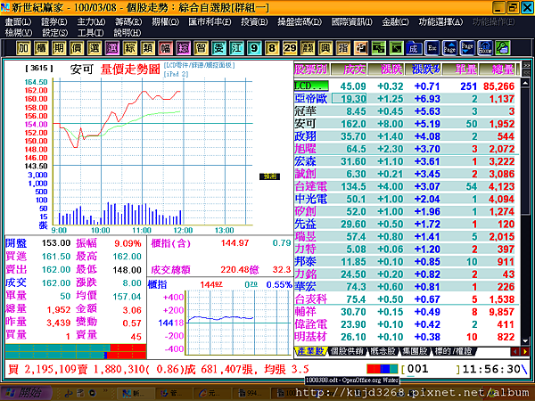Select the 台達電 stock row
This screenshot has width=535, height=401.
pyautogui.click(x=406, y=186)
